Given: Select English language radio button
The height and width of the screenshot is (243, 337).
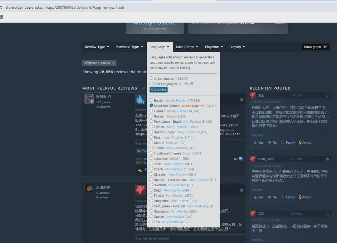Looking at the screenshot, I should tap(151, 100).
